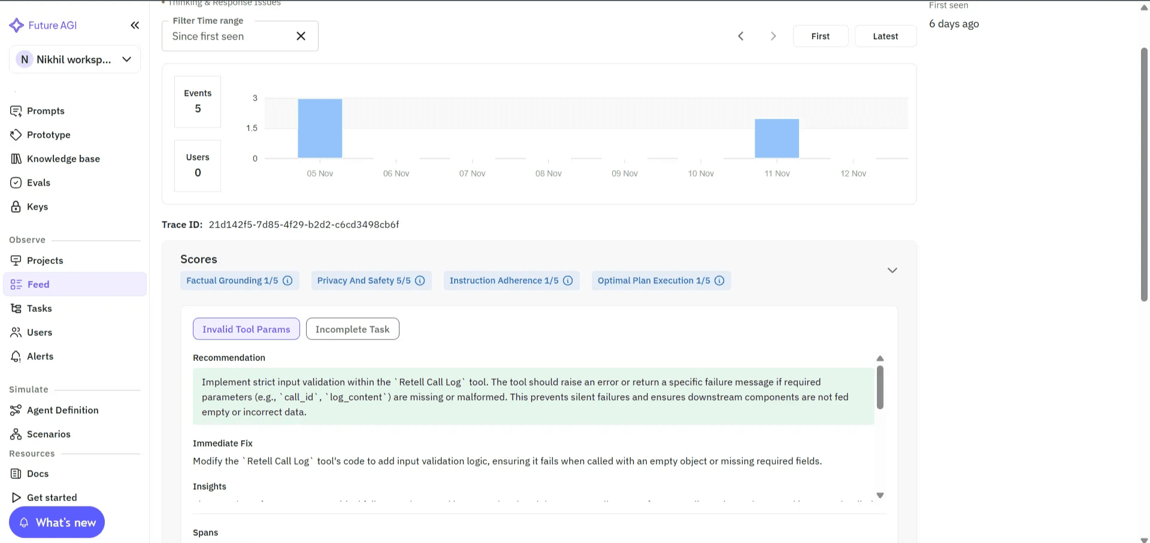Screen dimensions: 1150x543
Task: Open the Prompts menu label
Action: tap(46, 111)
